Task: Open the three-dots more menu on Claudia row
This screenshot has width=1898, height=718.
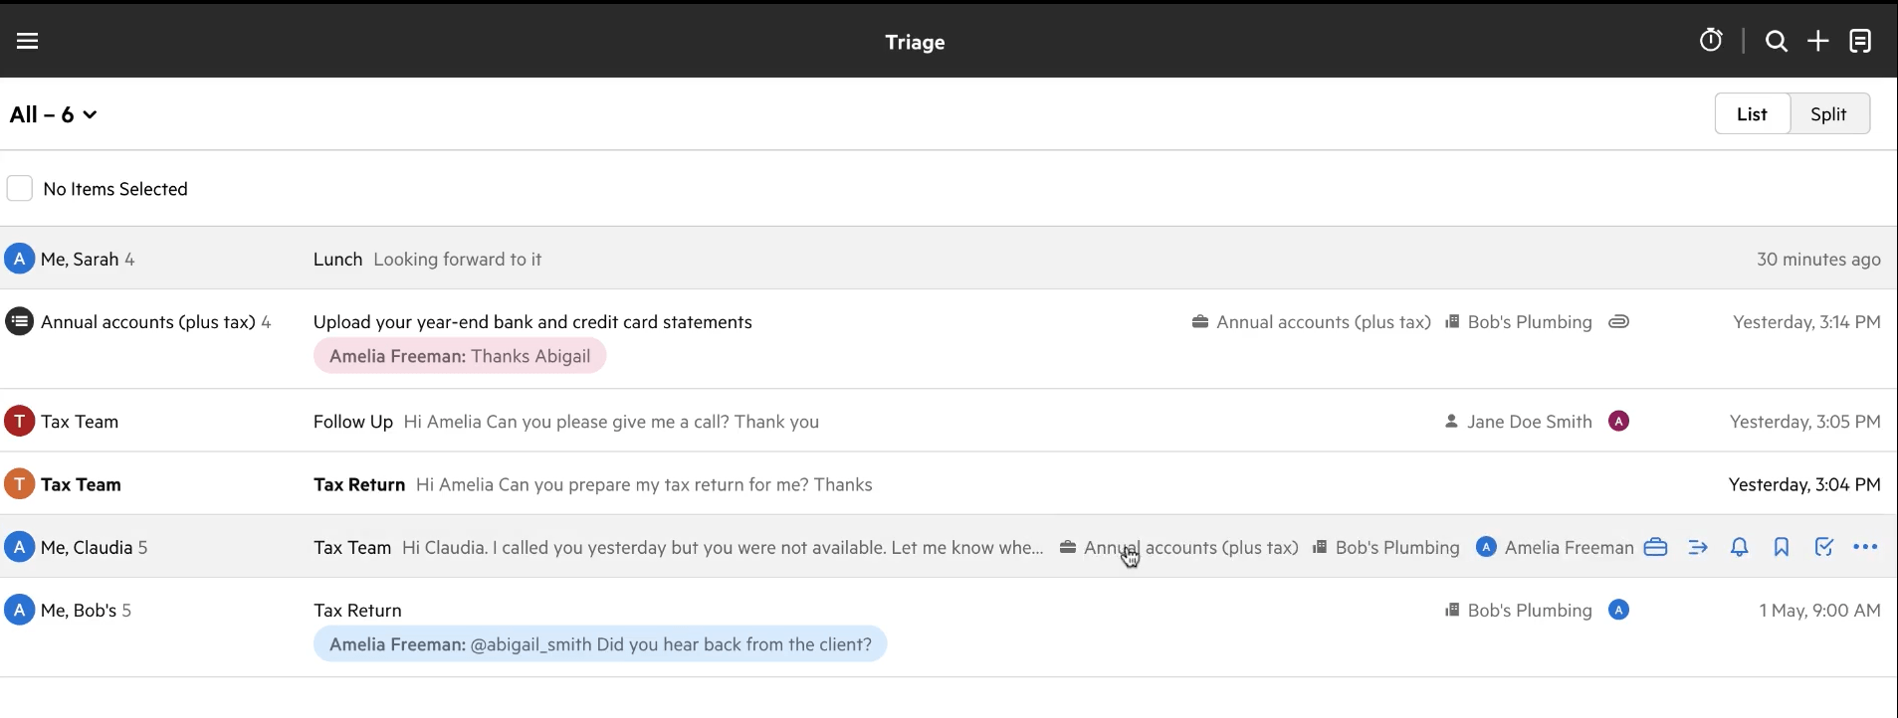Action: tap(1865, 547)
